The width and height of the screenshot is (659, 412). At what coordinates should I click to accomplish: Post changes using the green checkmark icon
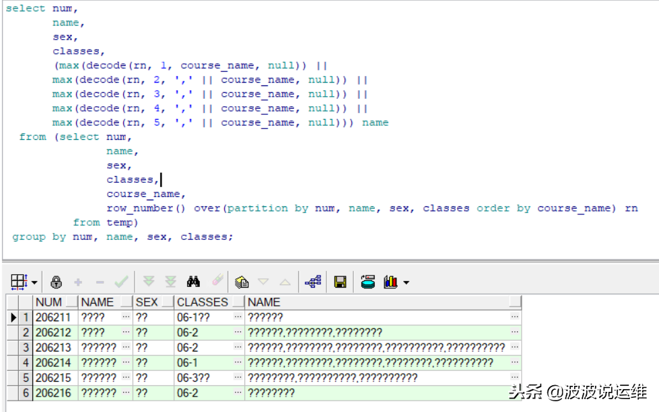(x=120, y=282)
